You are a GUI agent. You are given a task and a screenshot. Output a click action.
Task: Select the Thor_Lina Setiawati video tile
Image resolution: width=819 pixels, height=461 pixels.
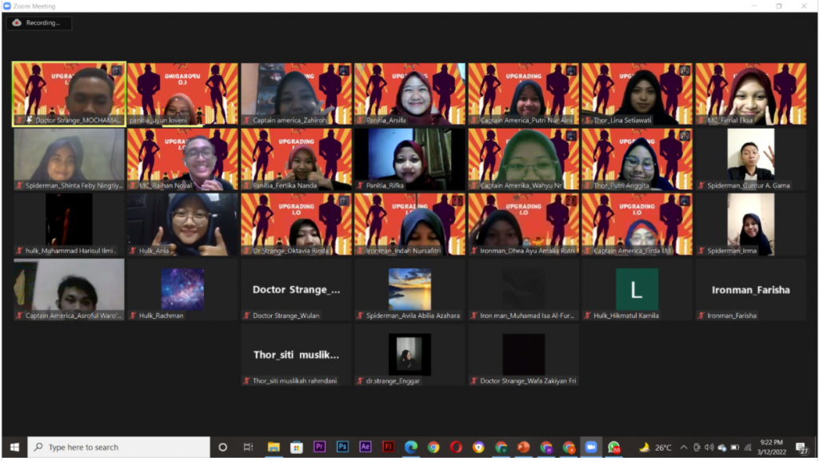click(x=637, y=94)
